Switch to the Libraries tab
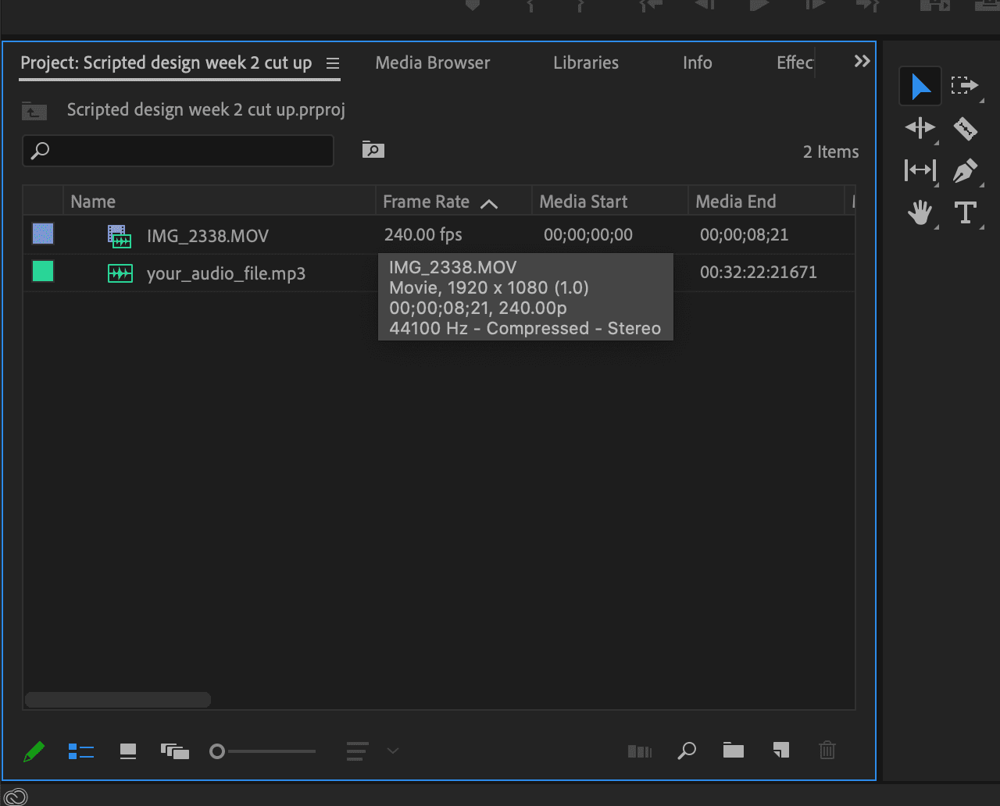The image size is (1000, 806). point(586,63)
